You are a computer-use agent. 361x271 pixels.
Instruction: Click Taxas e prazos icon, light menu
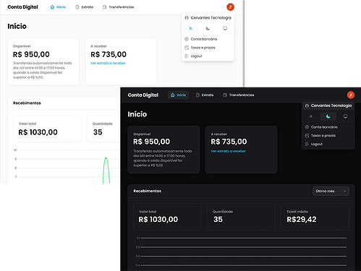point(187,48)
